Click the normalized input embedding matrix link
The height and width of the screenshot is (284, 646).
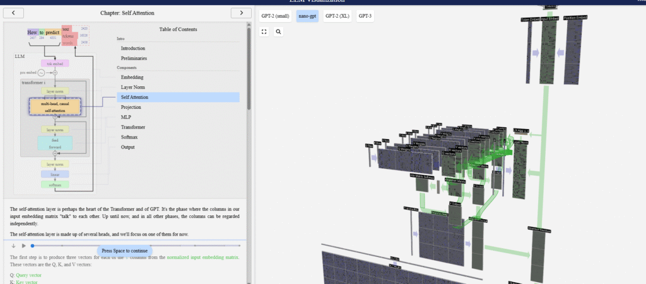(x=202, y=258)
